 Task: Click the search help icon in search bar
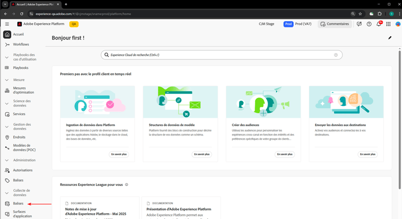pyautogui.click(x=336, y=55)
